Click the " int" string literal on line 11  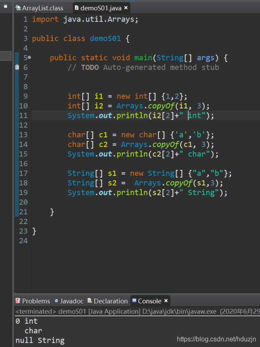[192, 116]
